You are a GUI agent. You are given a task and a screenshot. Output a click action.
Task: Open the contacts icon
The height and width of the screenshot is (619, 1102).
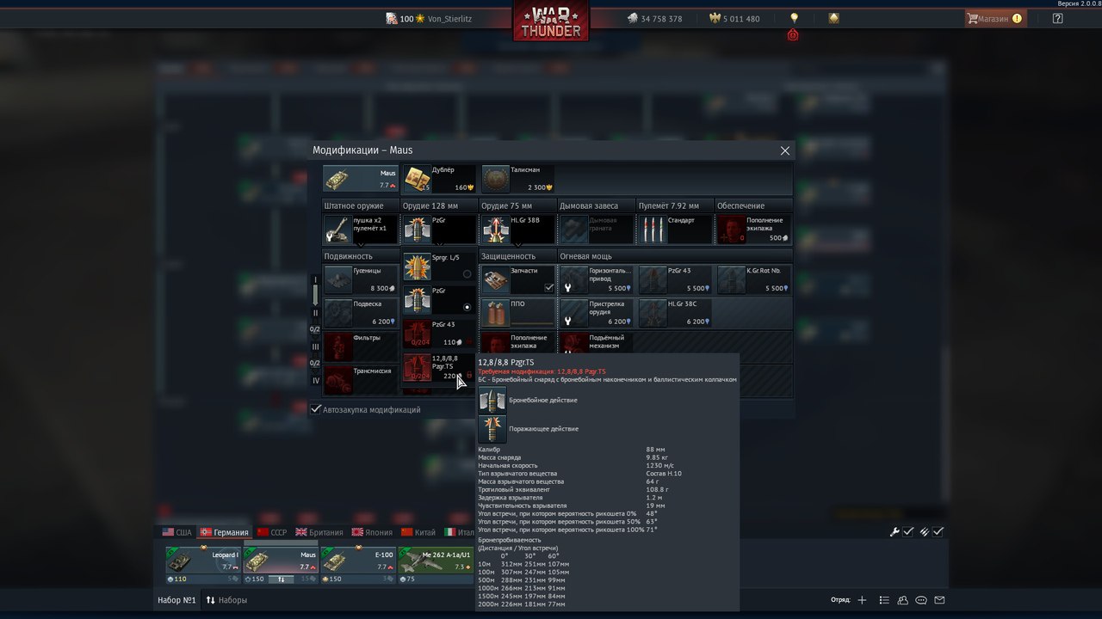click(902, 600)
